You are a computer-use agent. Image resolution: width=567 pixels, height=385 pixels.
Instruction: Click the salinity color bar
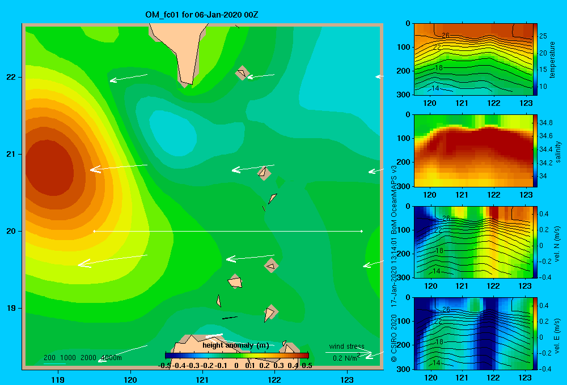(x=535, y=151)
